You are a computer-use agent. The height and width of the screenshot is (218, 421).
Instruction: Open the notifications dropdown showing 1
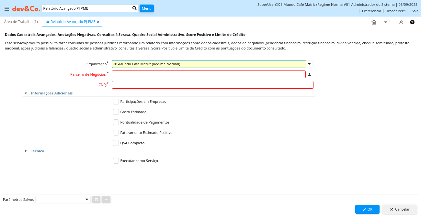point(387,22)
